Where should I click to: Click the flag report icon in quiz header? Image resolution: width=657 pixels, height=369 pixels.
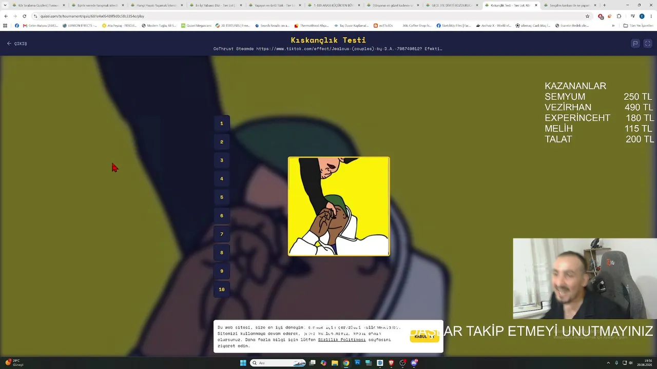[x=635, y=44]
